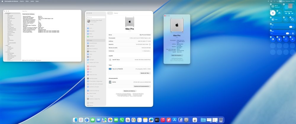Screen dimensions: 296x124
Task: Adjust the Som volume slider
Action: [x=281, y=33]
